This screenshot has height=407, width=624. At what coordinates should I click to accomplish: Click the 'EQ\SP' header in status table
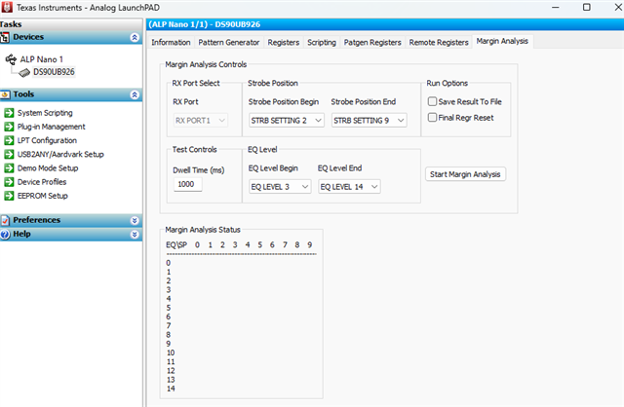point(176,244)
